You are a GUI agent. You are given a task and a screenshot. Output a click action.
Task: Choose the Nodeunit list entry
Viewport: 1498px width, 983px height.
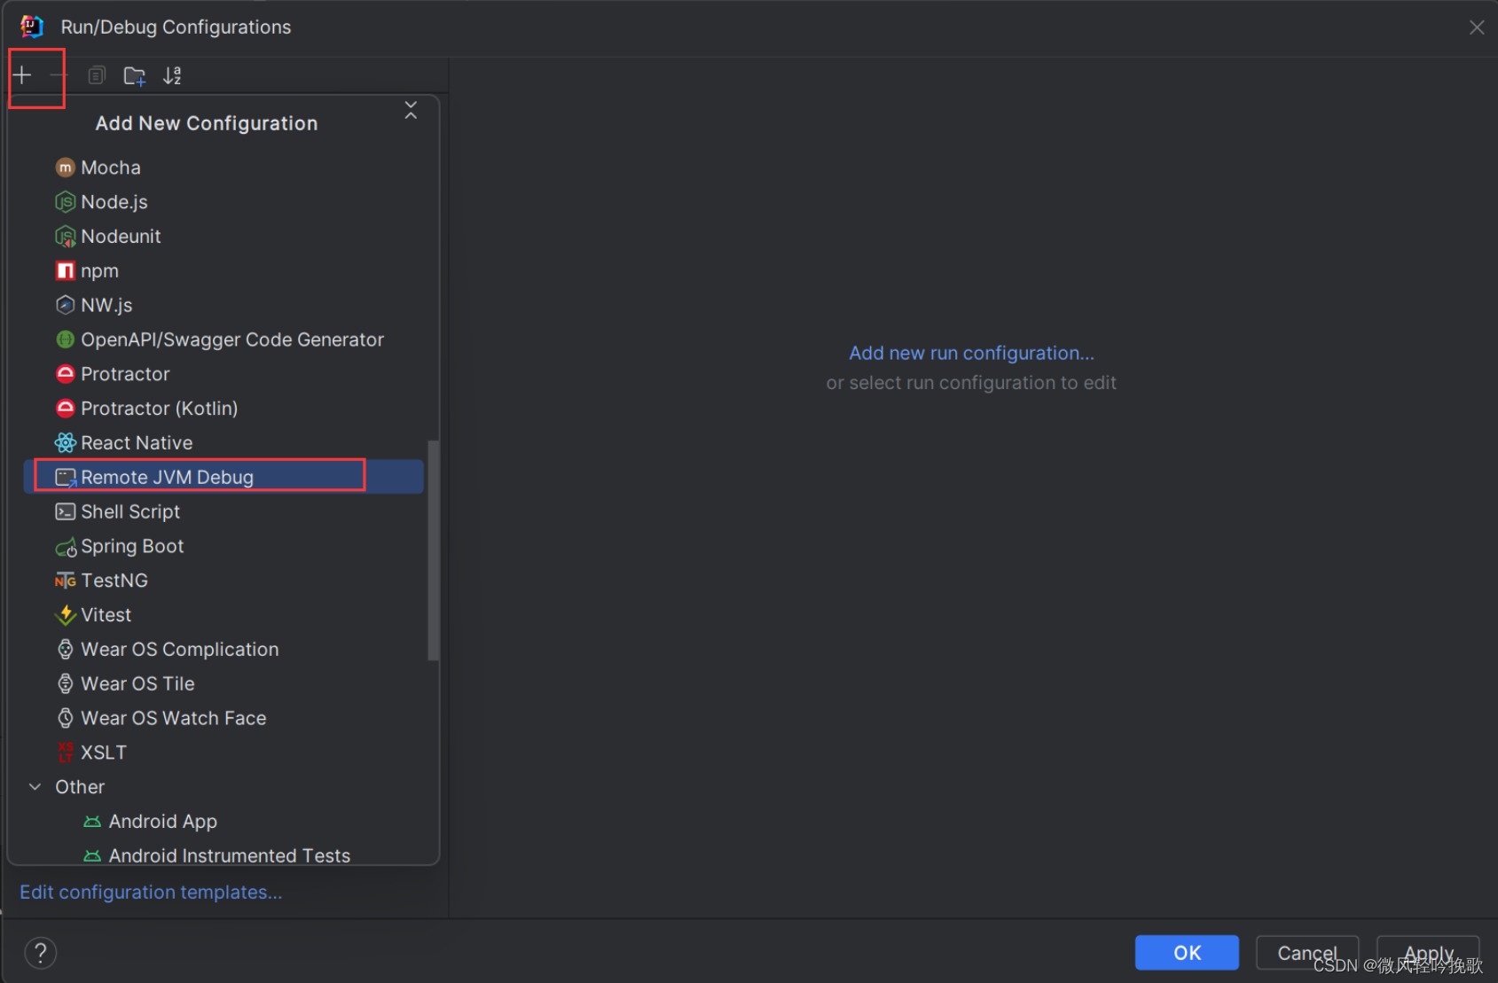coord(224,237)
